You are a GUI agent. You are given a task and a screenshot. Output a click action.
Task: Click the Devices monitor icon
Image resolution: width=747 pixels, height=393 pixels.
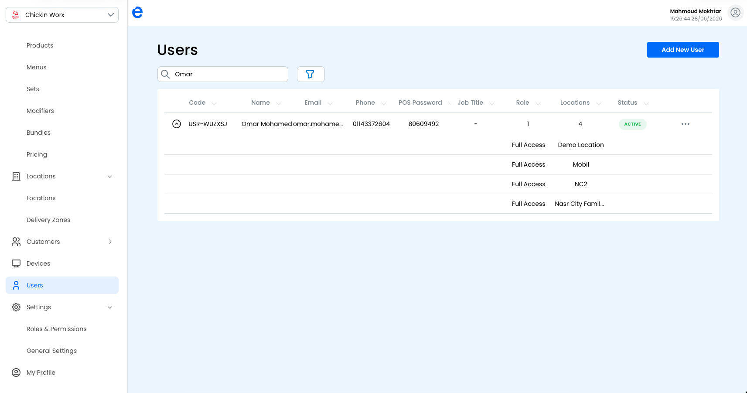[16, 263]
